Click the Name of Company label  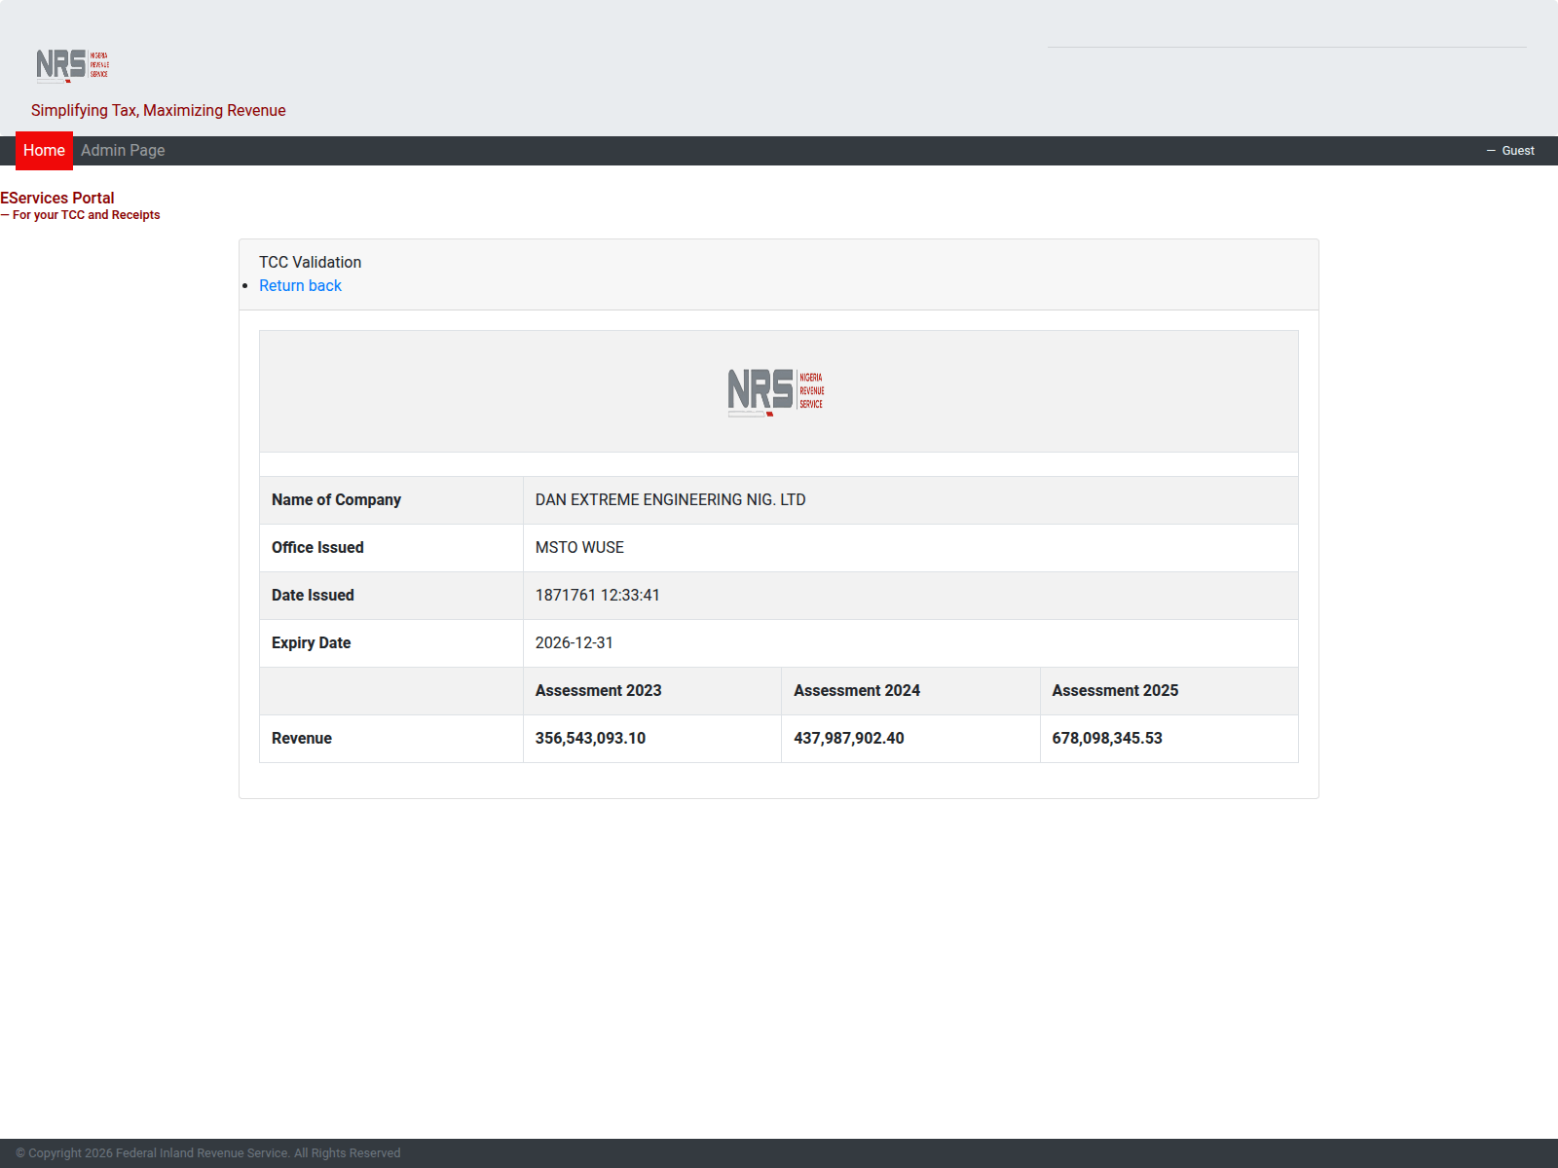[336, 500]
